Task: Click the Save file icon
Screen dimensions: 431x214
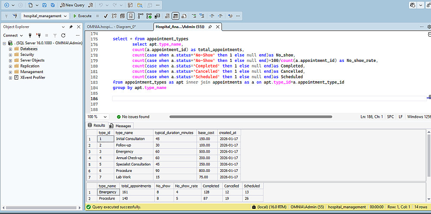Action: coord(44,5)
